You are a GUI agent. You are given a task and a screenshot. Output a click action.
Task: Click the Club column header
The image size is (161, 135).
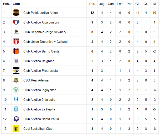pos(16,4)
